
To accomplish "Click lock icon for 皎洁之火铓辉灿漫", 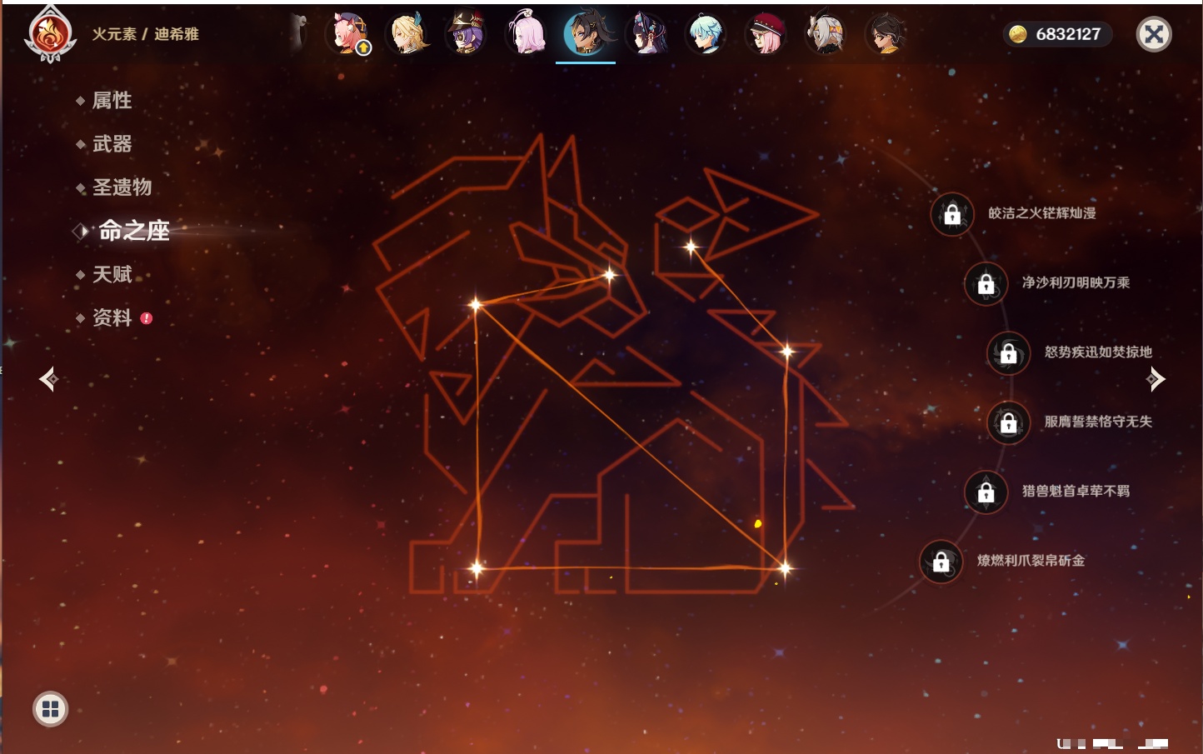I will [952, 214].
